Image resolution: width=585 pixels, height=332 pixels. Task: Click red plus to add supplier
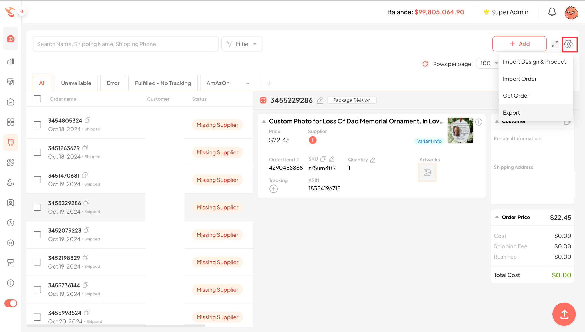(x=313, y=140)
